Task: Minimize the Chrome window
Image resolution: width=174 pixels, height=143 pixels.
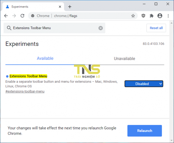Action: coord(144,4)
